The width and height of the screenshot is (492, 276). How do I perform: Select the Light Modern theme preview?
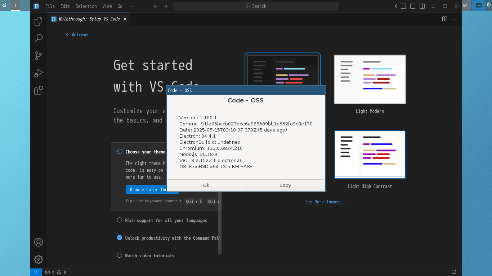[x=370, y=79]
